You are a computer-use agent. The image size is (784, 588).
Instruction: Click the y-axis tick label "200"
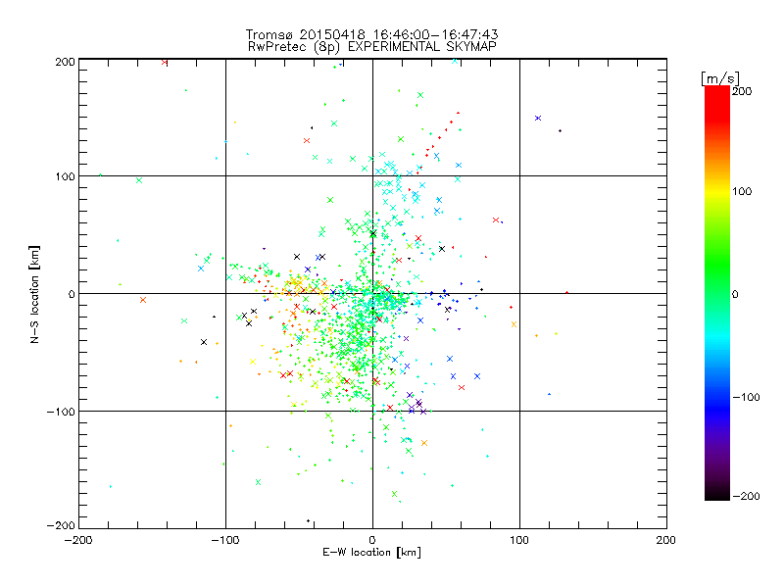coord(65,62)
